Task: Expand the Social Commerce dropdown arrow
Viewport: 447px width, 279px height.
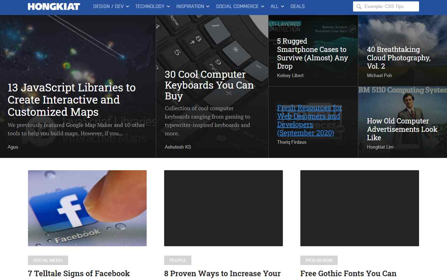Action: coord(263,6)
